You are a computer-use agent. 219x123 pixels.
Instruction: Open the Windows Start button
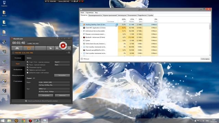pyautogui.click(x=3, y=121)
